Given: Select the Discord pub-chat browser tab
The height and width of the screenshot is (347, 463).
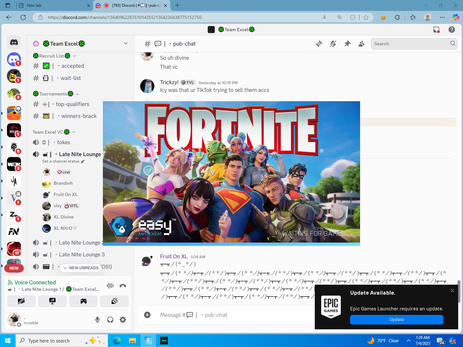Looking at the screenshot, I should (x=132, y=5).
